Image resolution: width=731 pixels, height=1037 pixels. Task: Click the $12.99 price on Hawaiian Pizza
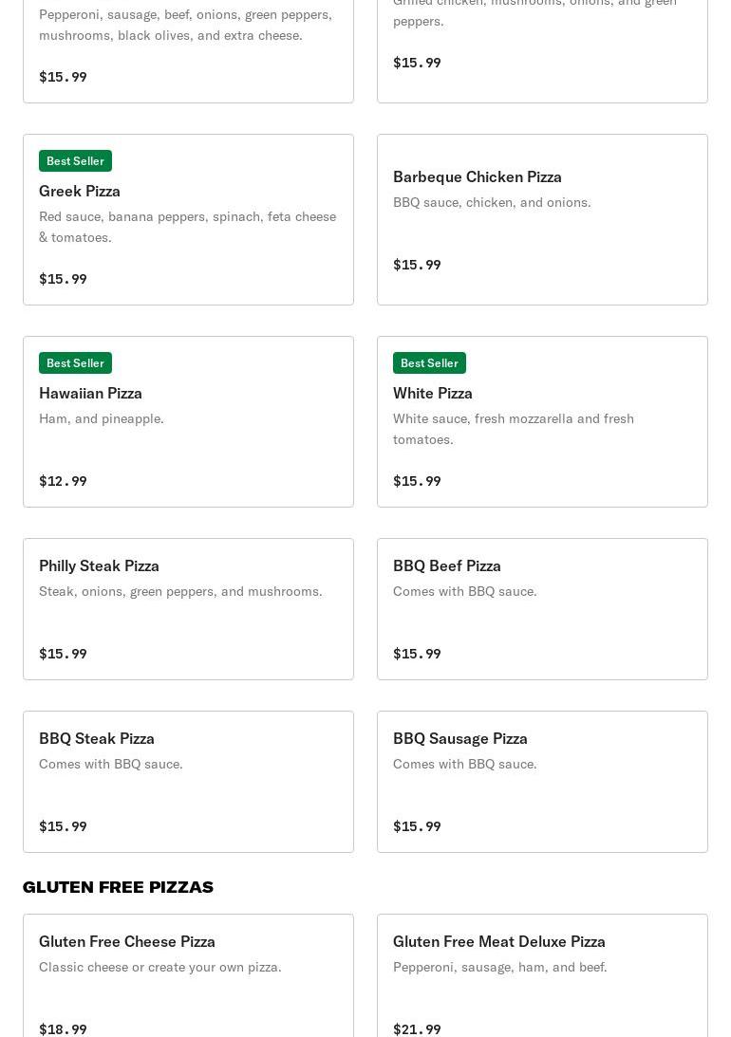point(63,481)
